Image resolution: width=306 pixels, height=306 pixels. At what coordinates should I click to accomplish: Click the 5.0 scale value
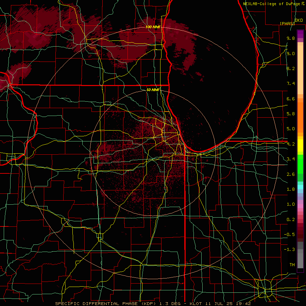[x=291, y=129]
